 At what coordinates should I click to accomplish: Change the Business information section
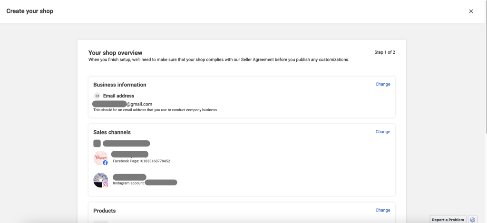[x=382, y=84]
